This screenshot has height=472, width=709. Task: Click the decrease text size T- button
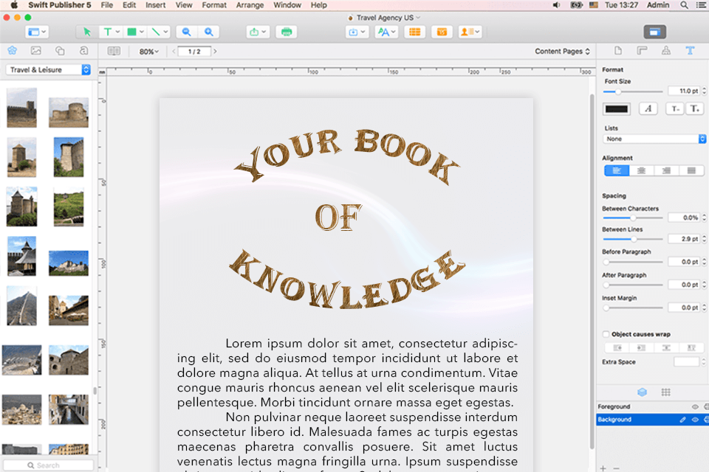tap(674, 108)
